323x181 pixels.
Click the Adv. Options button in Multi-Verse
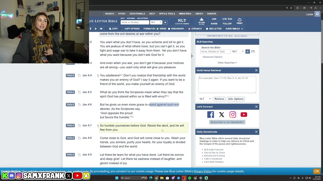[236, 99]
